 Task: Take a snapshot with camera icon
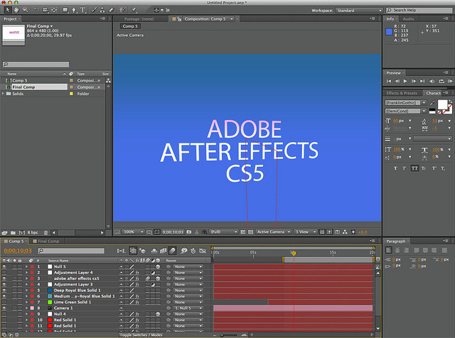pos(189,232)
